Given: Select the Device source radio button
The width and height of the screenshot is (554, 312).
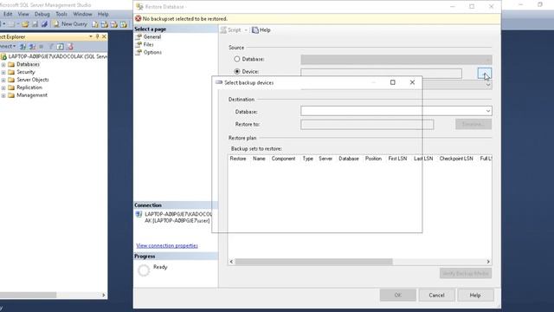Looking at the screenshot, I should coord(237,71).
